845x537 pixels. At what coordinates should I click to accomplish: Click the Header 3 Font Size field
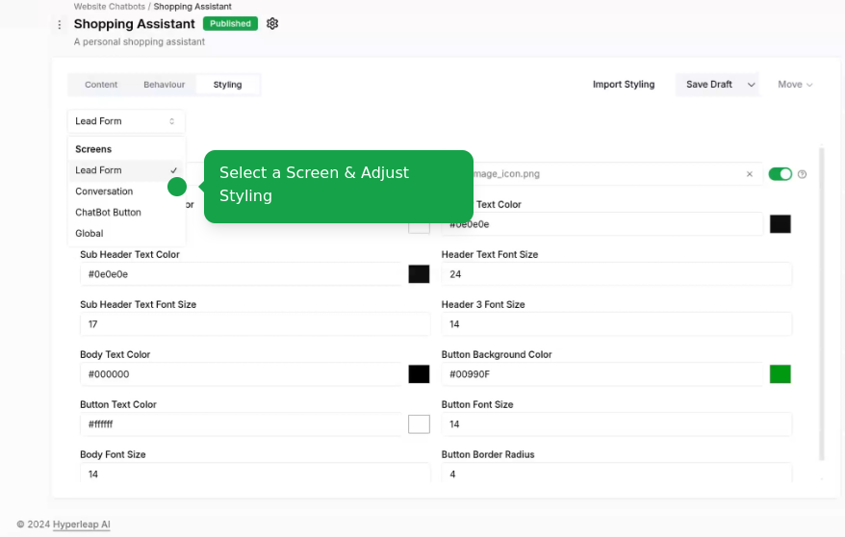pos(617,324)
